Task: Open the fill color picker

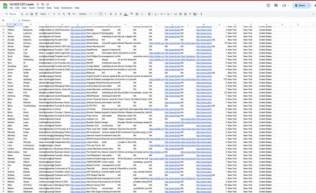Action: point(132,14)
